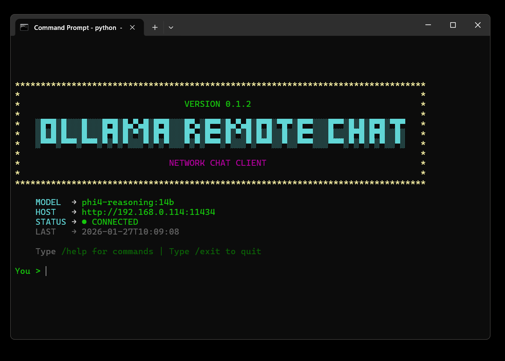Select the Command Prompt - python tab
Viewport: 505px width, 361px height.
tap(80, 28)
